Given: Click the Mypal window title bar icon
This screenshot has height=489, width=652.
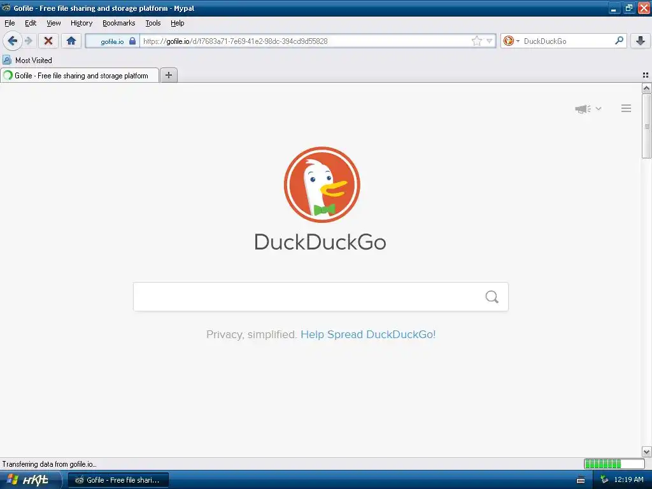Looking at the screenshot, I should pos(6,8).
